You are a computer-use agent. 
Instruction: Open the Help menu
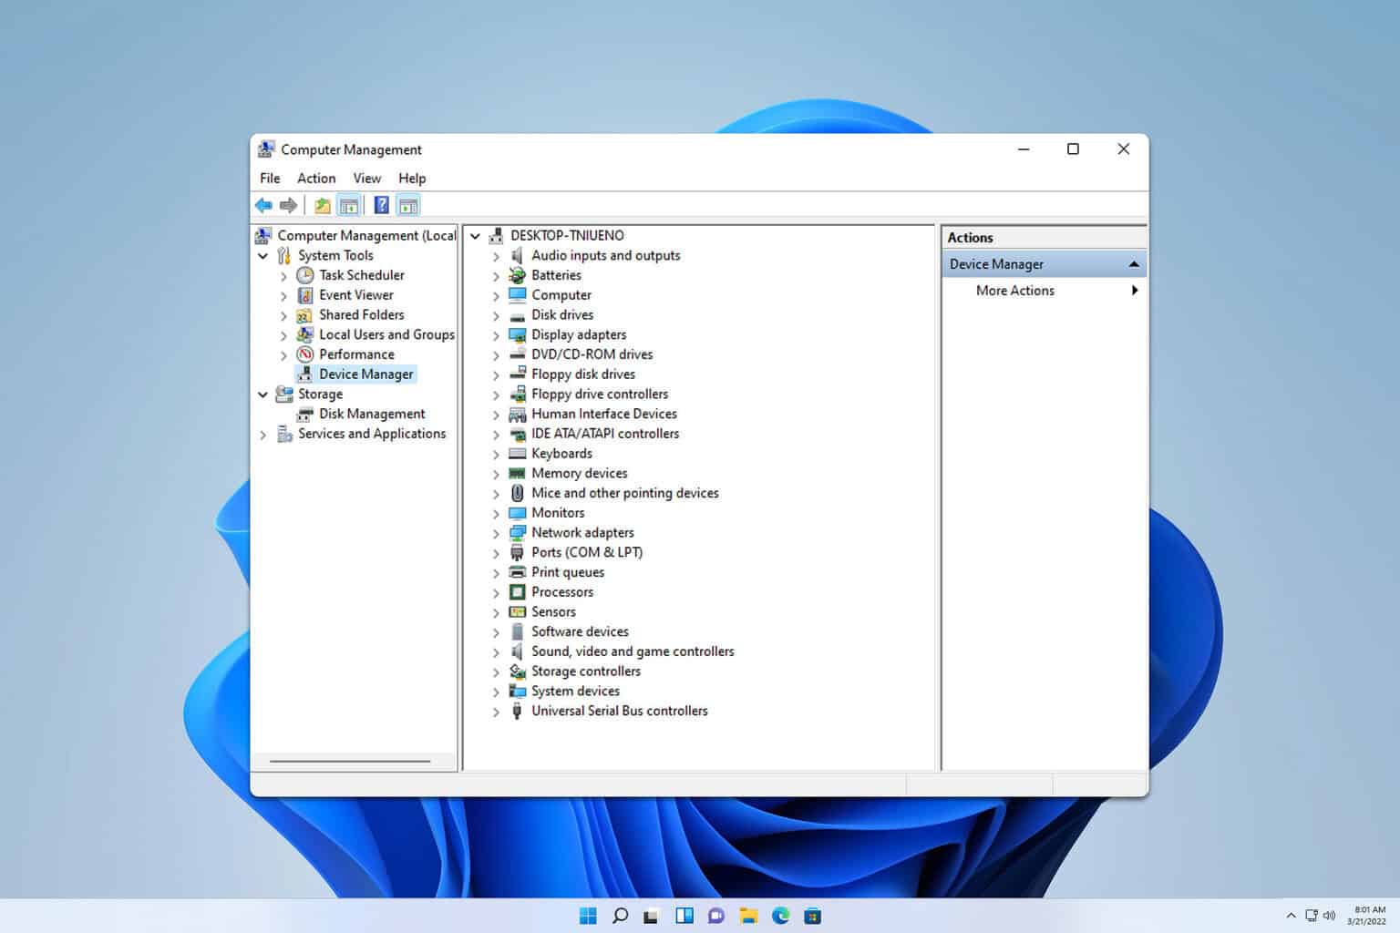412,179
